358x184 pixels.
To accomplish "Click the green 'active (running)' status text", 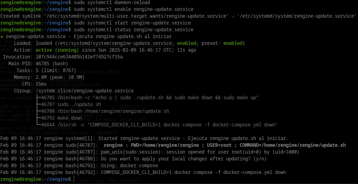I will pyautogui.click(x=57, y=50).
